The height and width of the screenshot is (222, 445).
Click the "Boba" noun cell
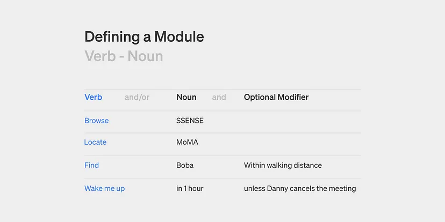tap(184, 165)
